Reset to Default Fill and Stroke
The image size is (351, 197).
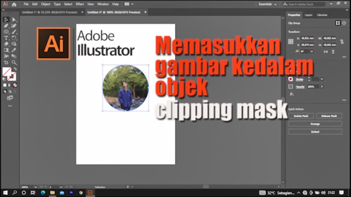4,79
